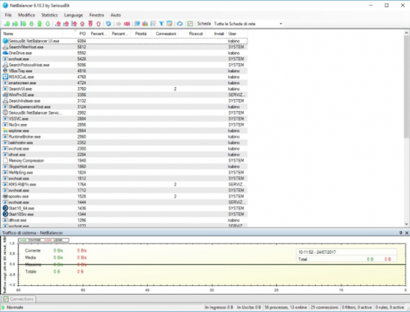Click the scrollbar up arrow of process list
The image size is (410, 312).
coord(407,33)
